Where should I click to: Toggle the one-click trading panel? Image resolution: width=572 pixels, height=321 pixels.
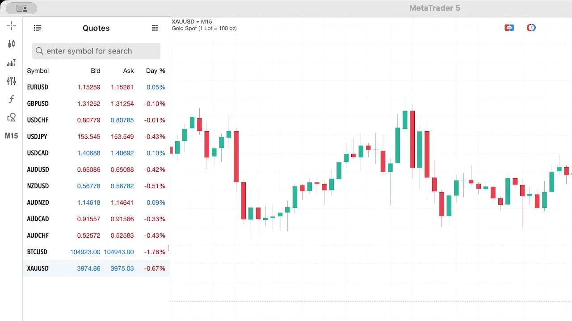pyautogui.click(x=509, y=28)
